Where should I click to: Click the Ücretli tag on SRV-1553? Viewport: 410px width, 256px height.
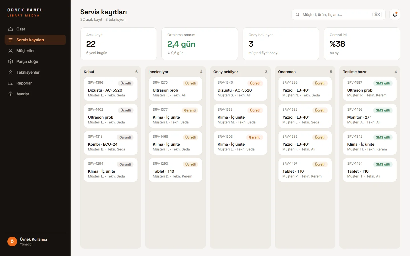coord(255,110)
